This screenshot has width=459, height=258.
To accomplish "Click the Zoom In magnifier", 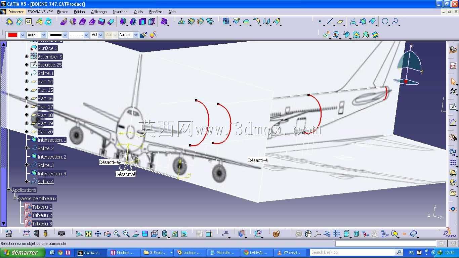I will [117, 234].
